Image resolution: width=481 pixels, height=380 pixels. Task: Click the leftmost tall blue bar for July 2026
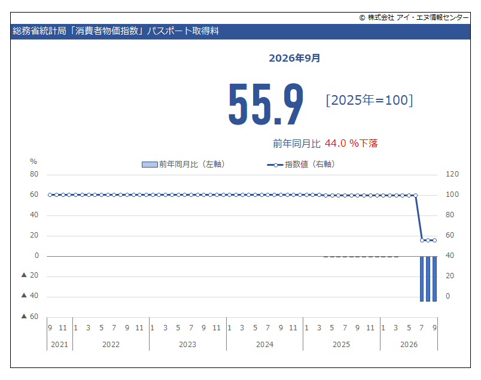[422, 279]
